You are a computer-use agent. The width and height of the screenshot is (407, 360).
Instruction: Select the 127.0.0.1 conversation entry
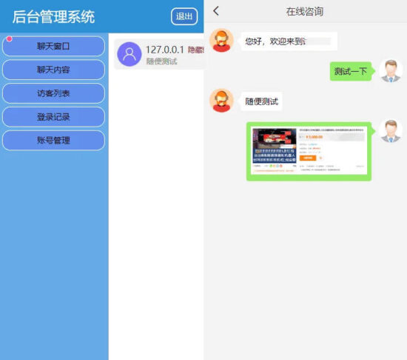159,54
